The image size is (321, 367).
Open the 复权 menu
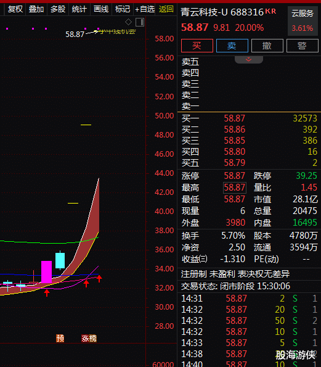(15, 9)
